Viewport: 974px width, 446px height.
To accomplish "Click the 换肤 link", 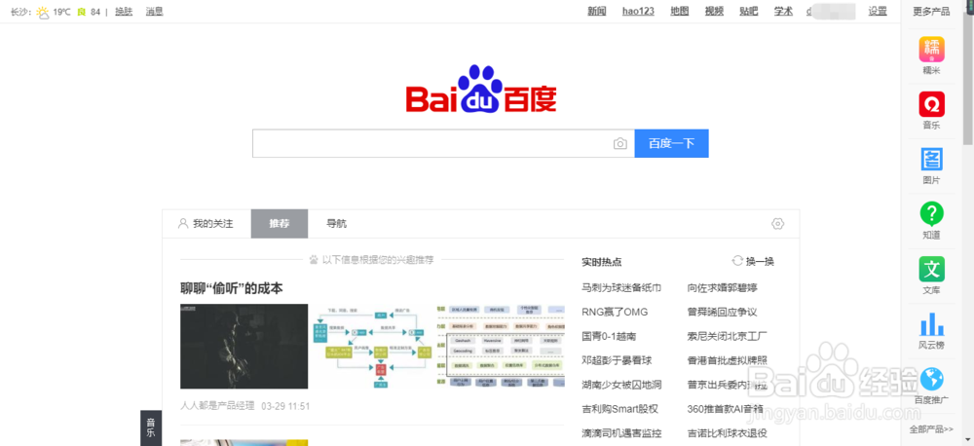I will click(x=124, y=11).
